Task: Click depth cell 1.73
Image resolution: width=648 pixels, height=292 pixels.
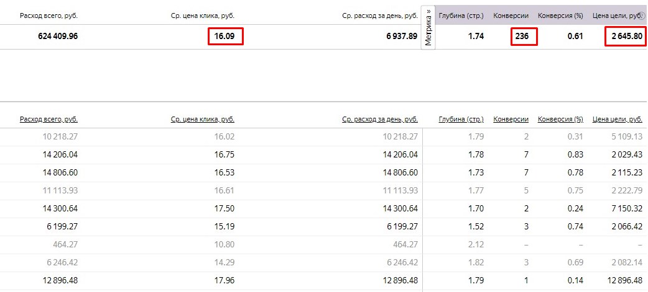Action: click(x=476, y=173)
